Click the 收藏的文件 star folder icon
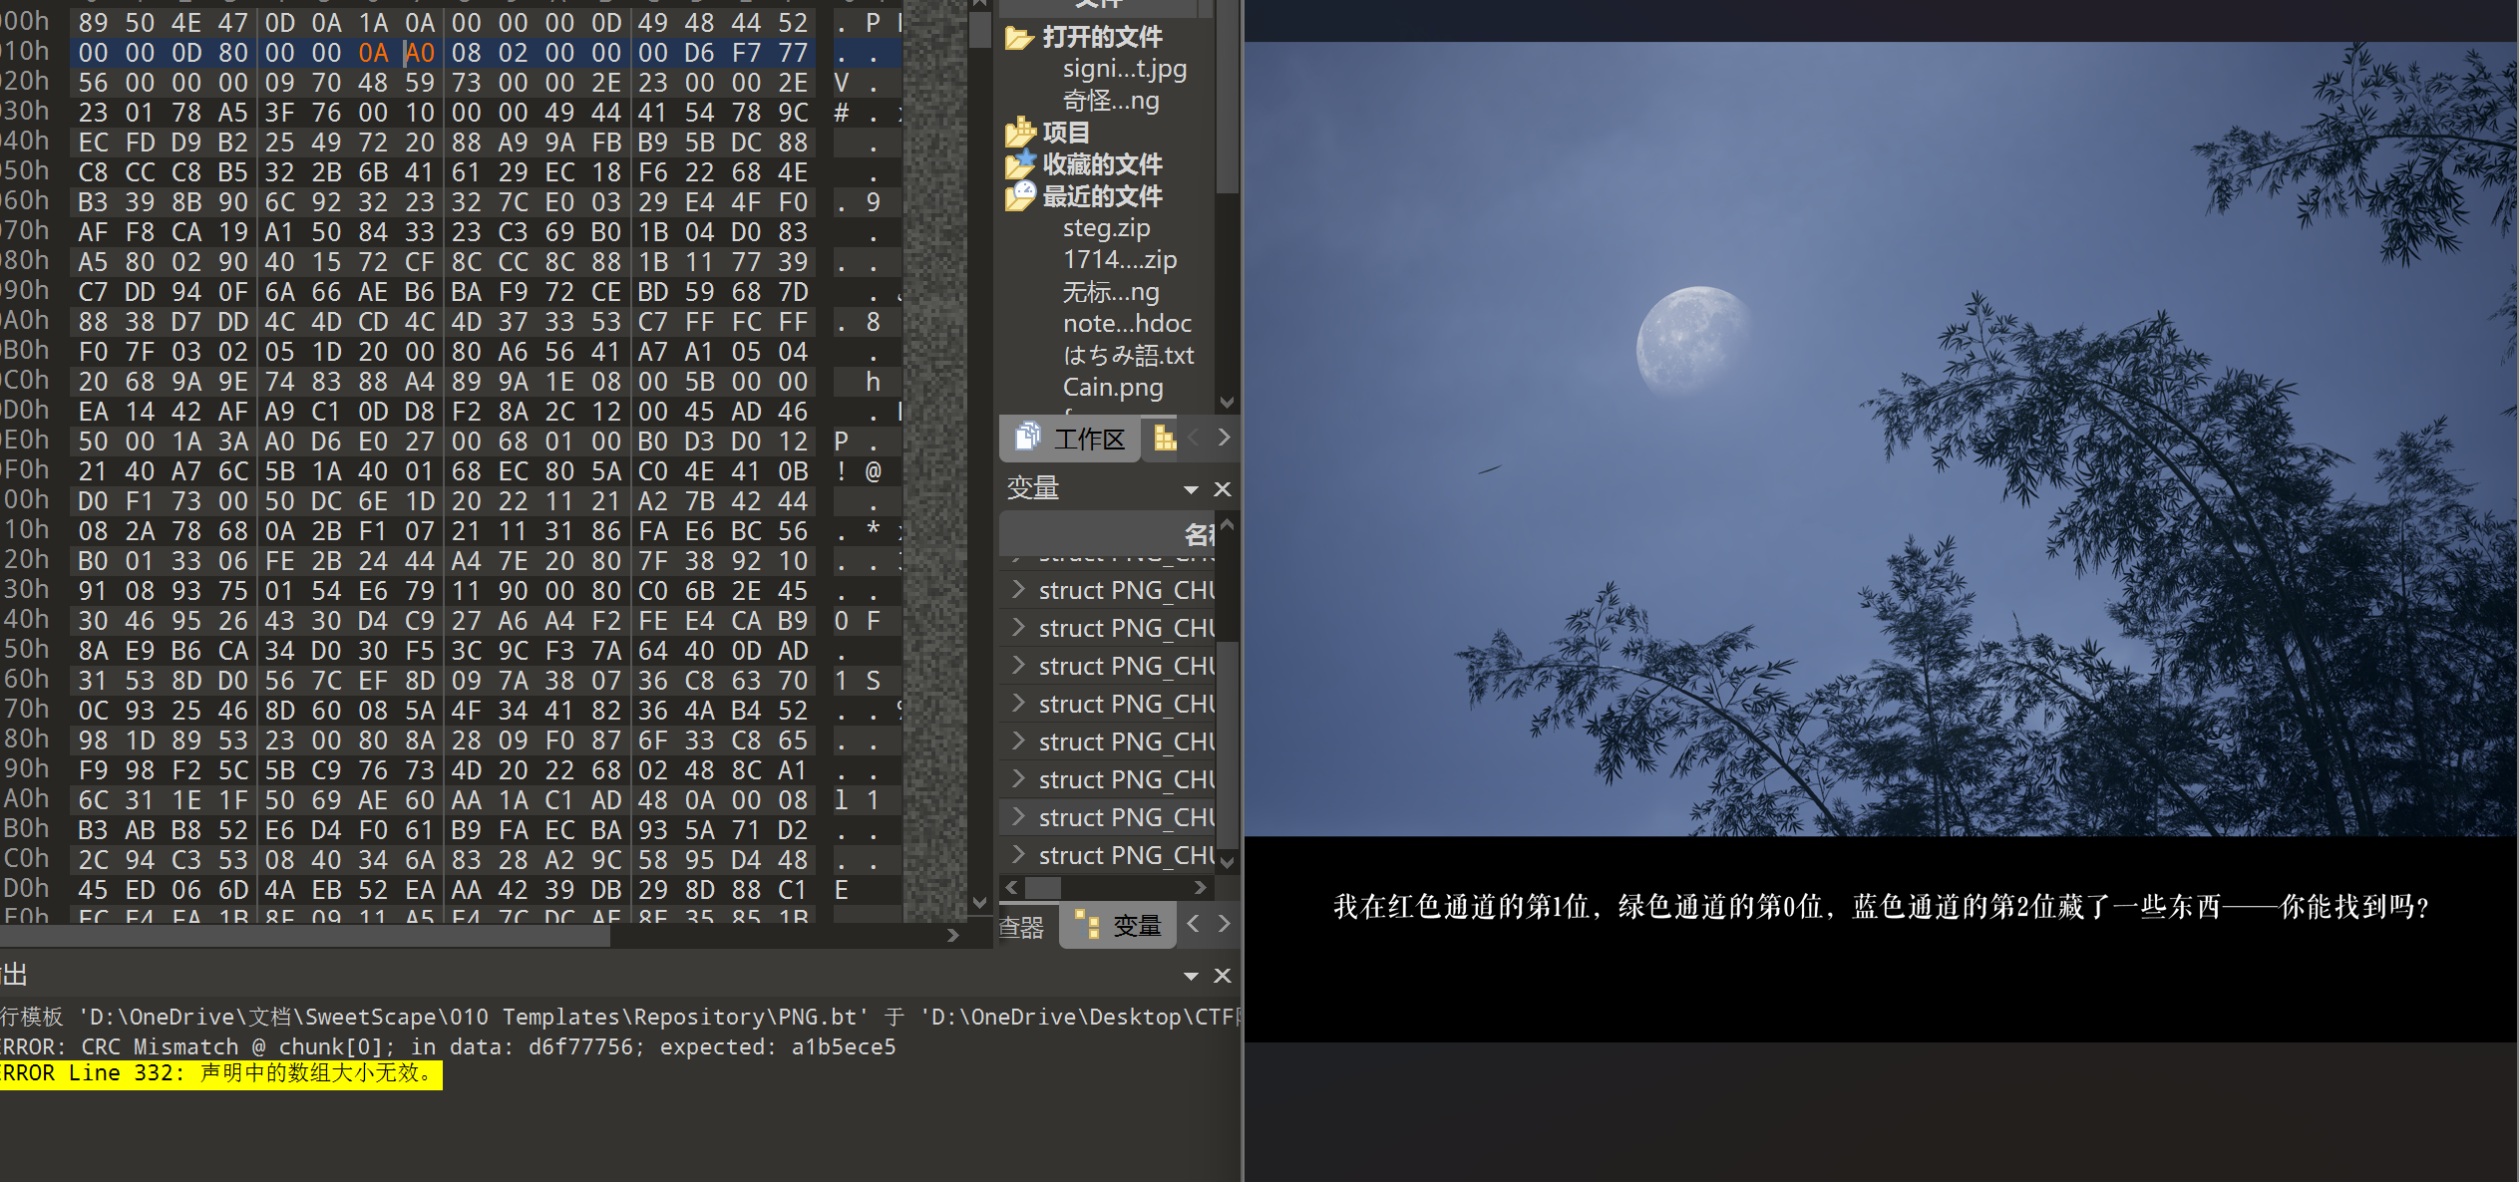The width and height of the screenshot is (2519, 1182). click(x=1020, y=164)
